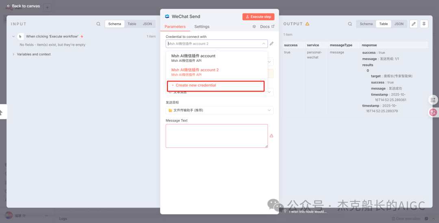Viewport: 439px width, 223px height.
Task: Select output JSON view
Action: [399, 24]
